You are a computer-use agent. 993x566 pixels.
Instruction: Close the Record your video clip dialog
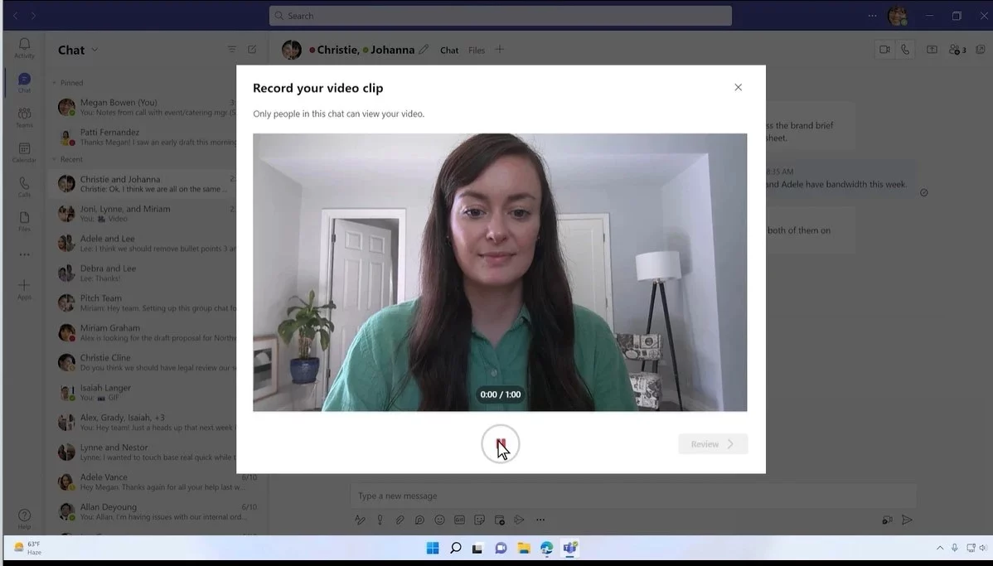tap(738, 88)
